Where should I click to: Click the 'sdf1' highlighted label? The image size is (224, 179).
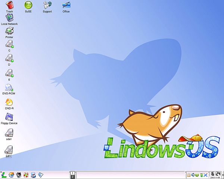pos(9,156)
